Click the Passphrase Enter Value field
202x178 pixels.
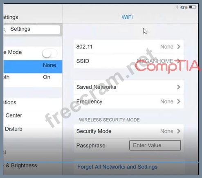155,145
